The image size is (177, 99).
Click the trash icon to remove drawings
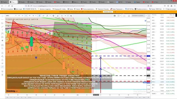coord(2,75)
